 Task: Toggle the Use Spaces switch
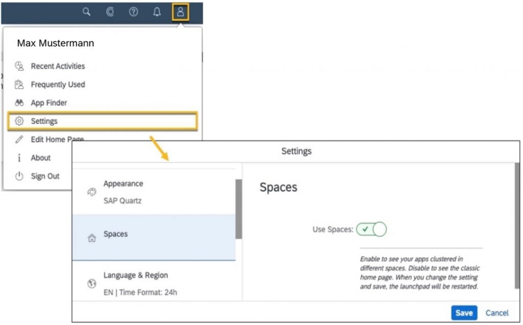click(371, 230)
